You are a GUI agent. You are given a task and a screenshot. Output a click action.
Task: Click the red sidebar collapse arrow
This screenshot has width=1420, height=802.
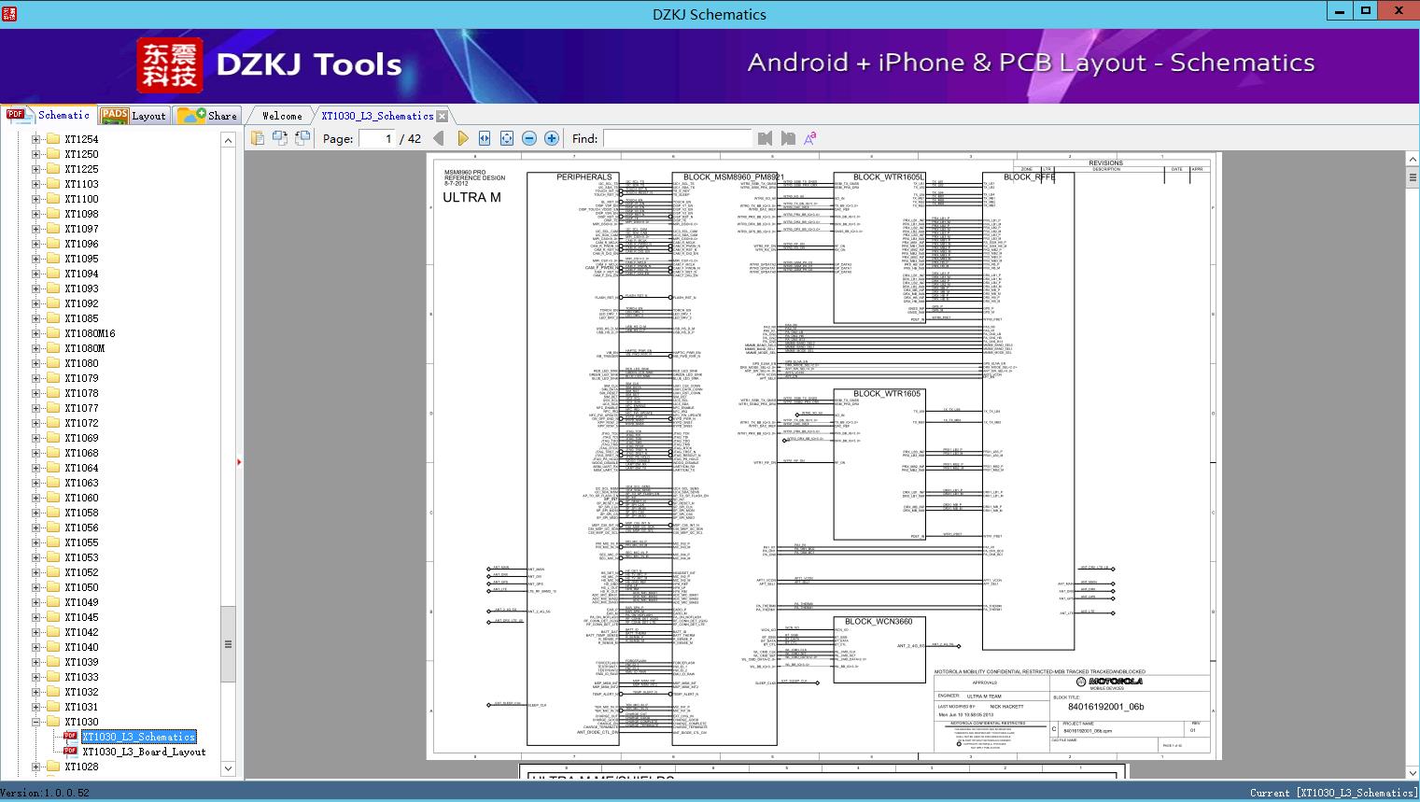click(239, 461)
